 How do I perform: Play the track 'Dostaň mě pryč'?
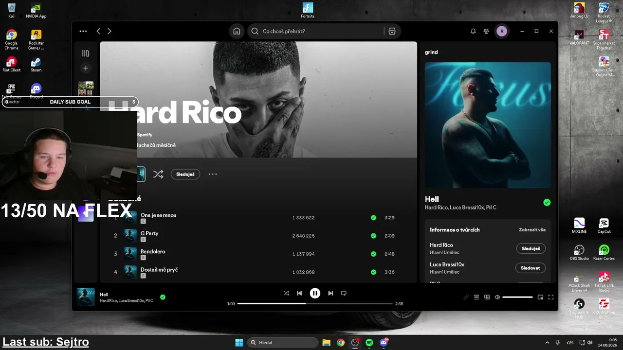pyautogui.click(x=159, y=270)
